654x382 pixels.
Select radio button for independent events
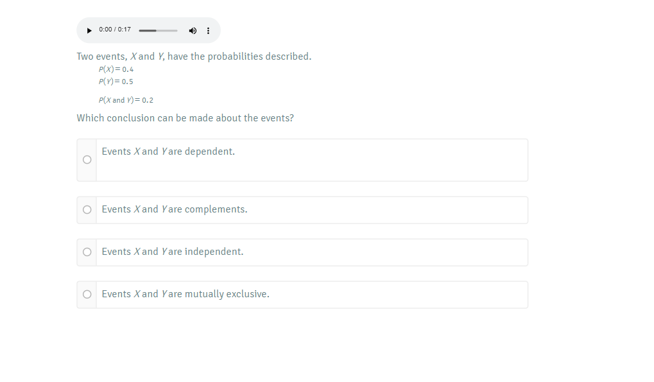coord(87,252)
